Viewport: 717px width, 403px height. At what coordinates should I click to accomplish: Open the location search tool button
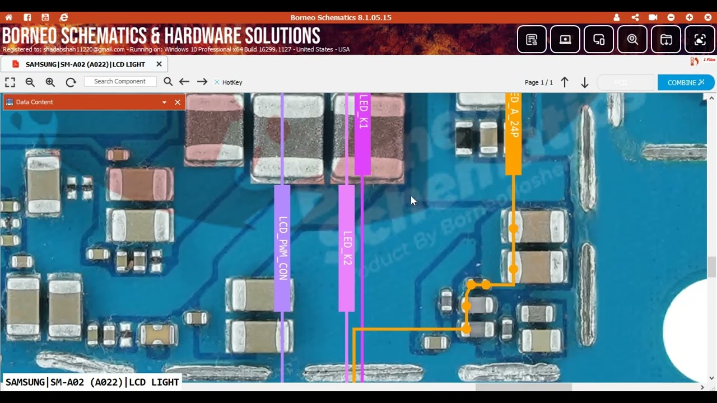(632, 39)
